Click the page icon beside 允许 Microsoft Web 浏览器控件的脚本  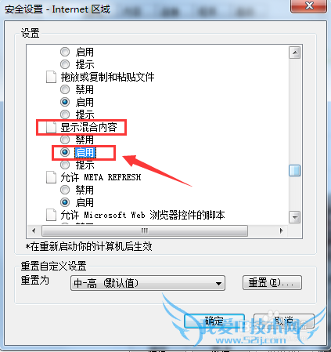(51, 215)
